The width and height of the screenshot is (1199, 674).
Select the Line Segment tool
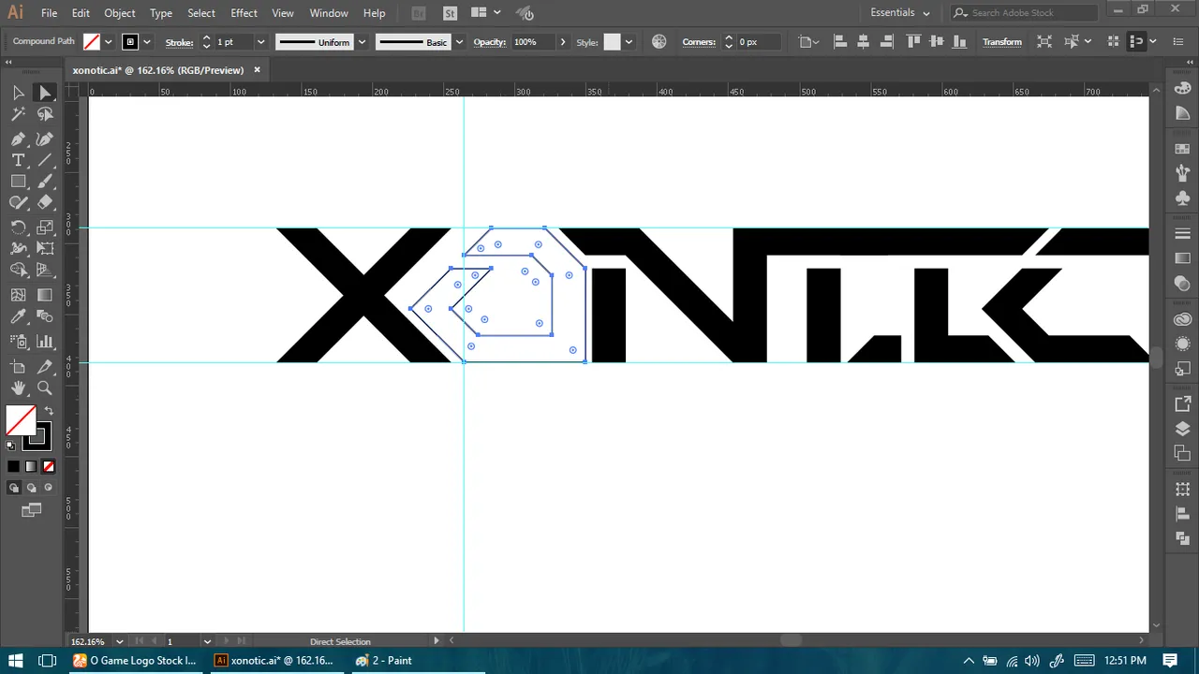click(44, 160)
